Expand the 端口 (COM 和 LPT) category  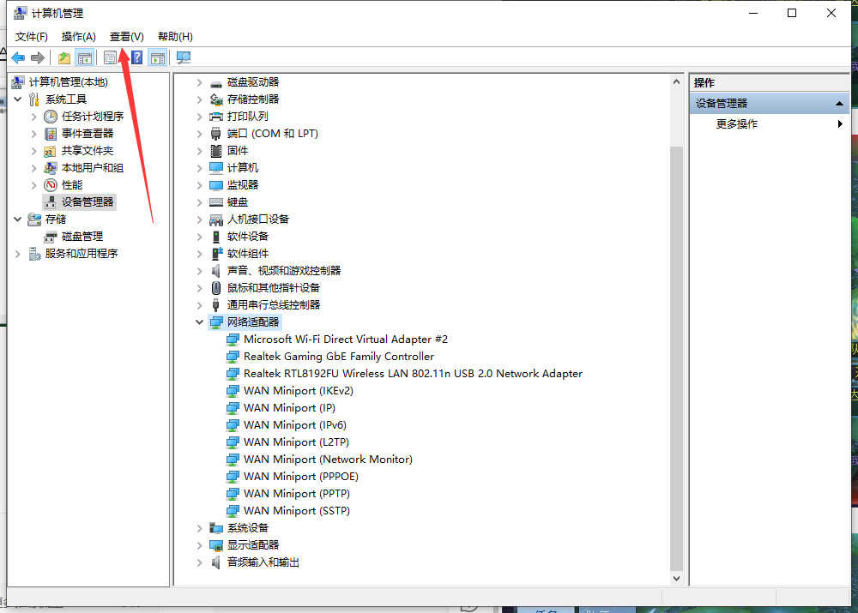[x=200, y=134]
